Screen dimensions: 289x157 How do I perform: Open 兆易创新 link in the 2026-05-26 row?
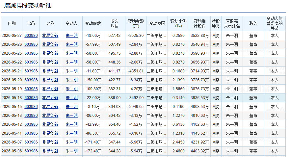point(50,44)
